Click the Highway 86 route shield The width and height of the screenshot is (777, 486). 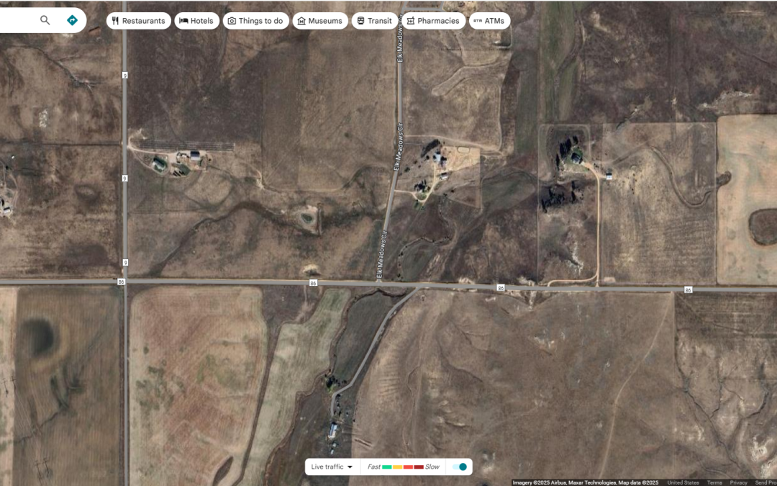click(x=312, y=284)
